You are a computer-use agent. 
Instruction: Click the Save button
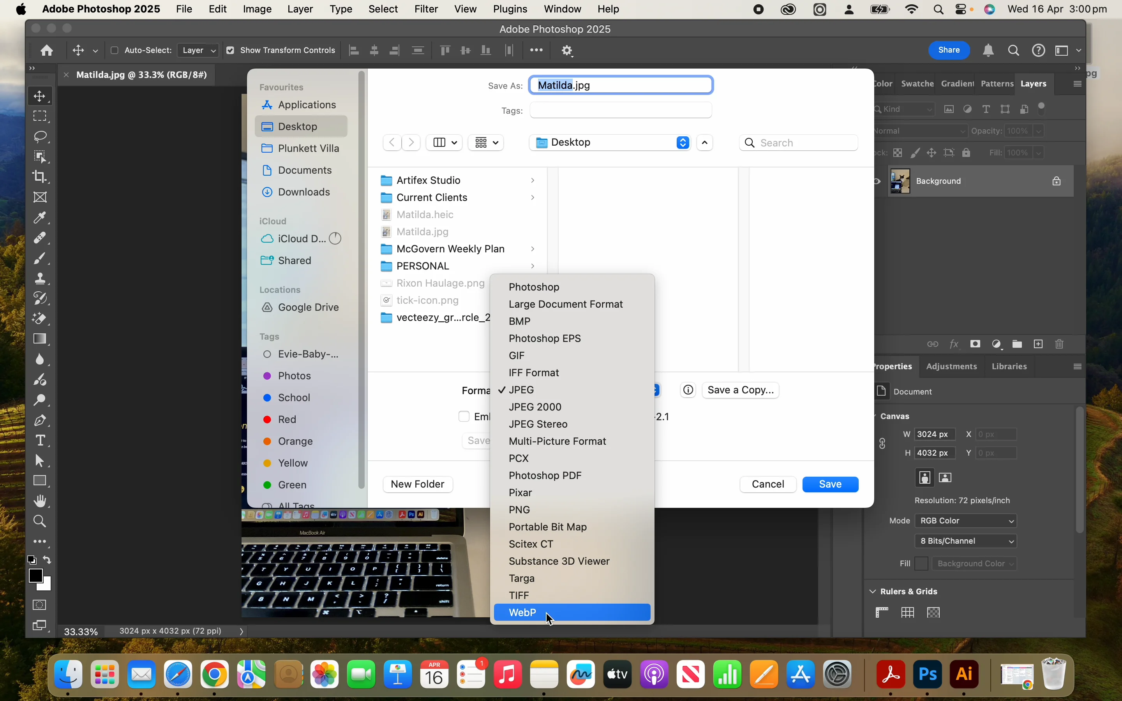tap(830, 484)
